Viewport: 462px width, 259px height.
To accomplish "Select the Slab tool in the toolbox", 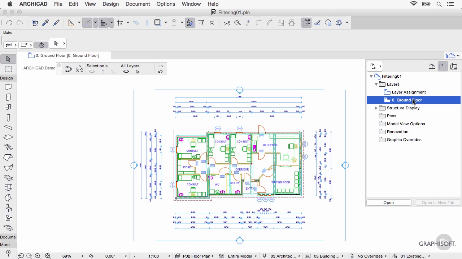I will (x=8, y=137).
